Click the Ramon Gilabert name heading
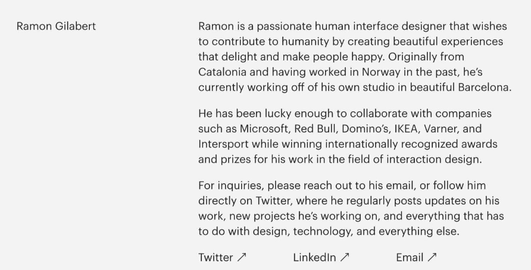The image size is (531, 270). 56,27
